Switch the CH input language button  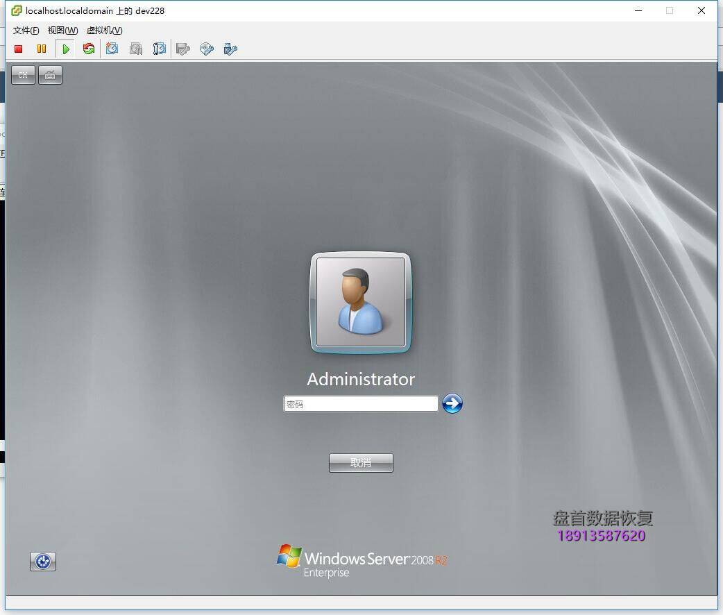(23, 75)
